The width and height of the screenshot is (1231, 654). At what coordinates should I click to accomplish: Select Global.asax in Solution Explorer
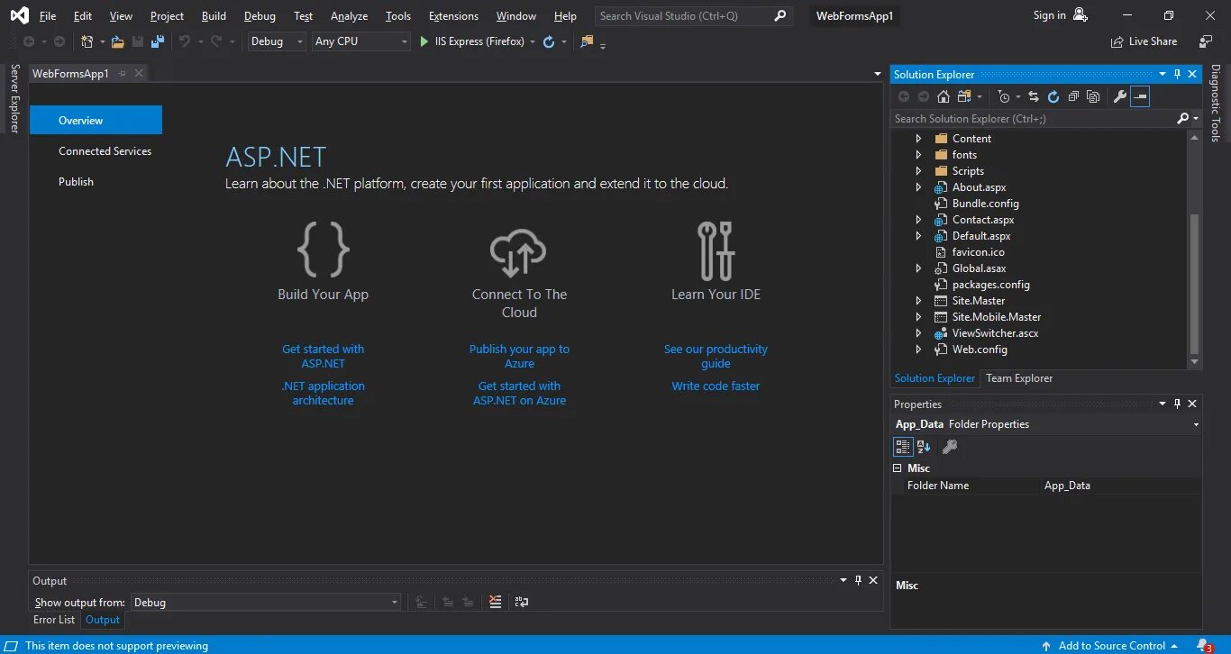979,268
